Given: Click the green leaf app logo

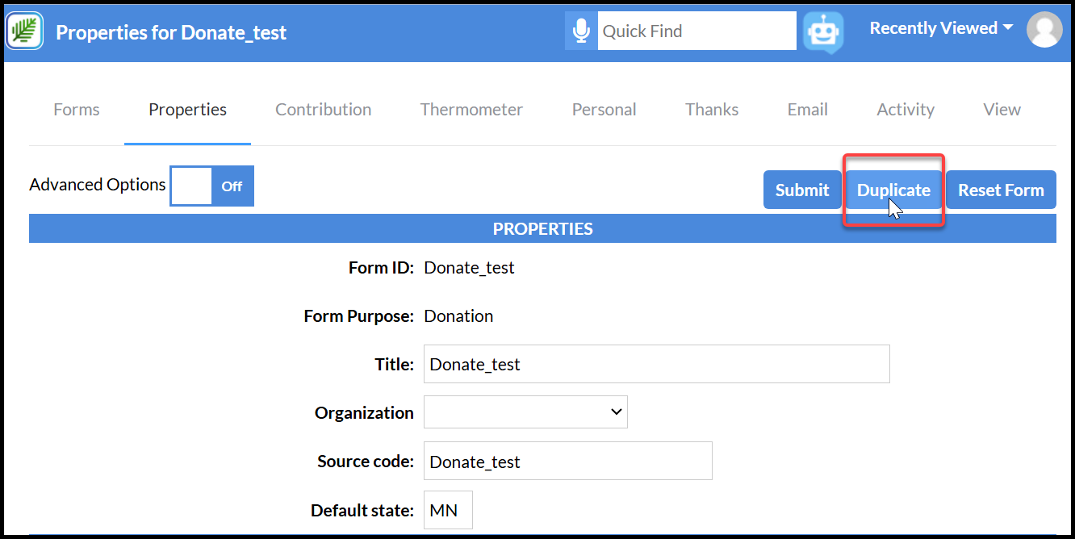Looking at the screenshot, I should click(25, 31).
